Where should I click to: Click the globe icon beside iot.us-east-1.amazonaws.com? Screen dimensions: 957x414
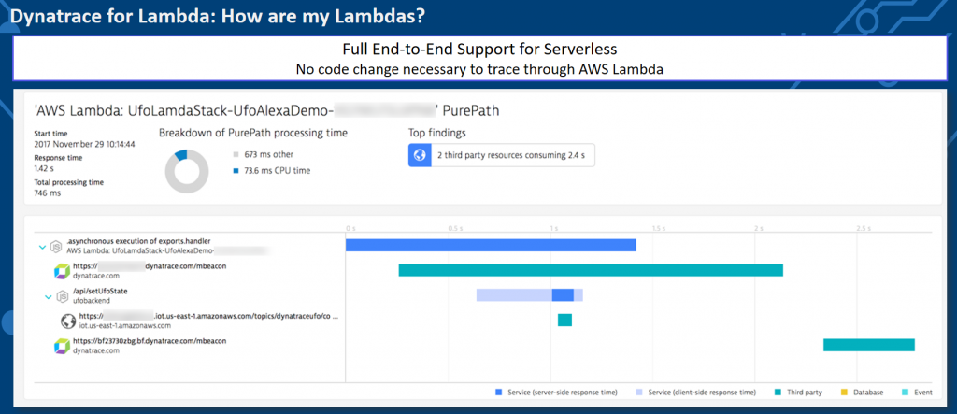[x=68, y=321]
